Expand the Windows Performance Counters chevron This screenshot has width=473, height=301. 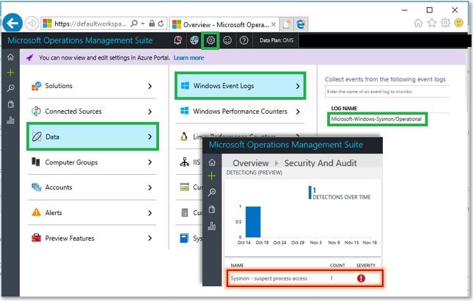(298, 112)
